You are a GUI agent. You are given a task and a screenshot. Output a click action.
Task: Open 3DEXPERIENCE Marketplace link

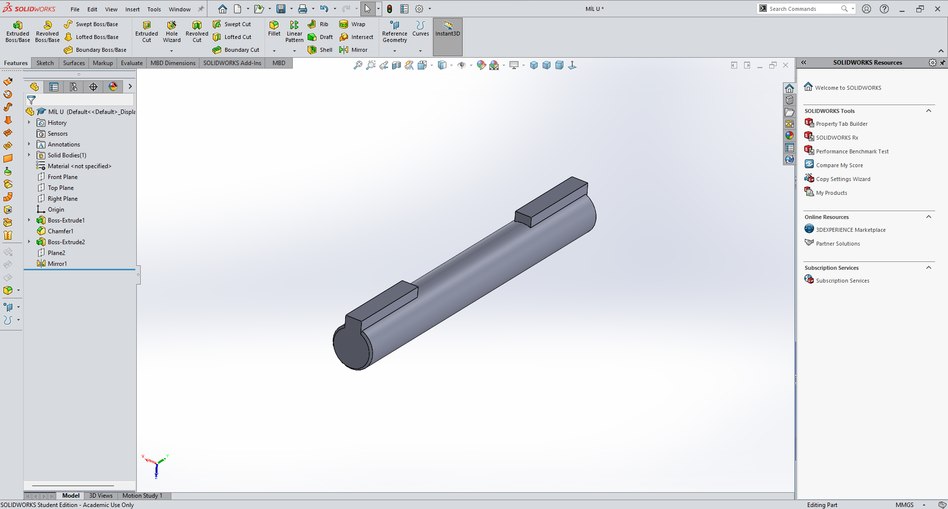851,230
